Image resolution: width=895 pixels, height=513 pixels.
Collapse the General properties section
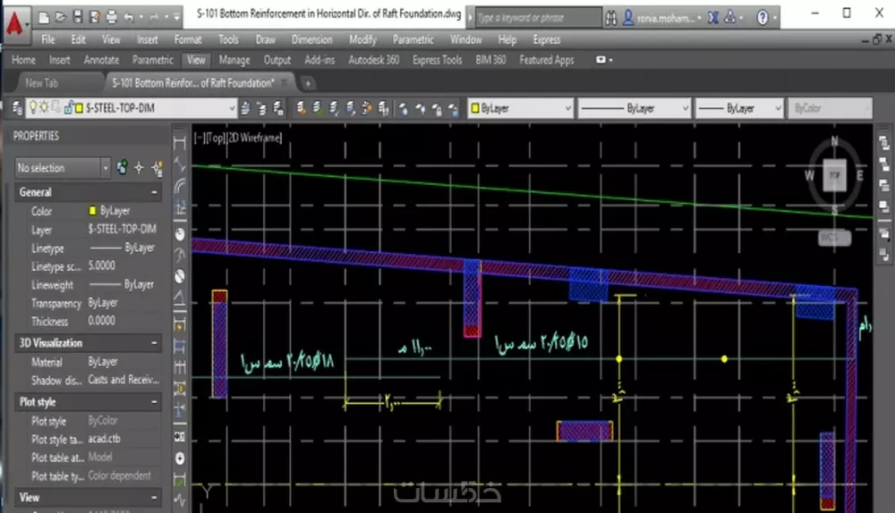tap(155, 192)
